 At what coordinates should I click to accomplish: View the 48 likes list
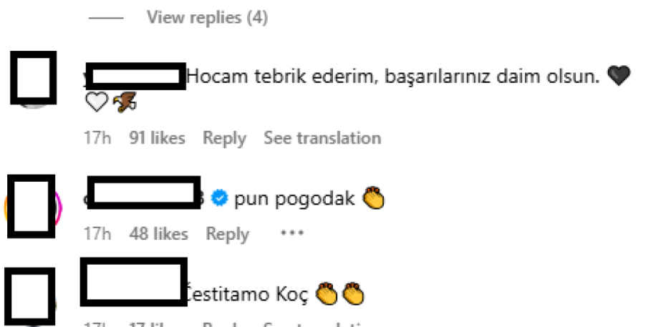pos(158,234)
